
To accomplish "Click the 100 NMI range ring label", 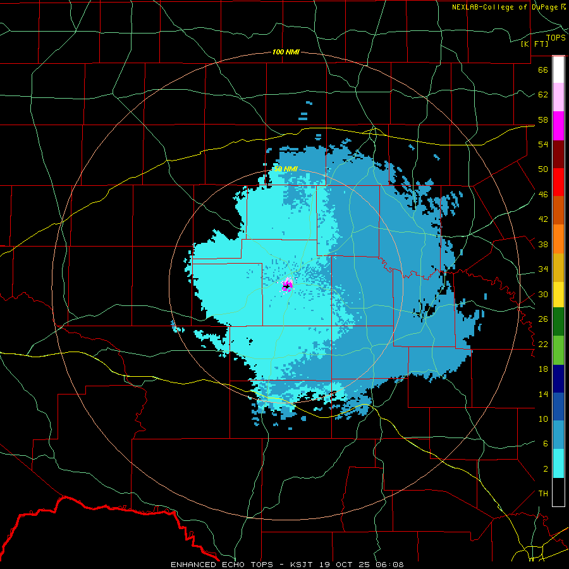I will [286, 52].
